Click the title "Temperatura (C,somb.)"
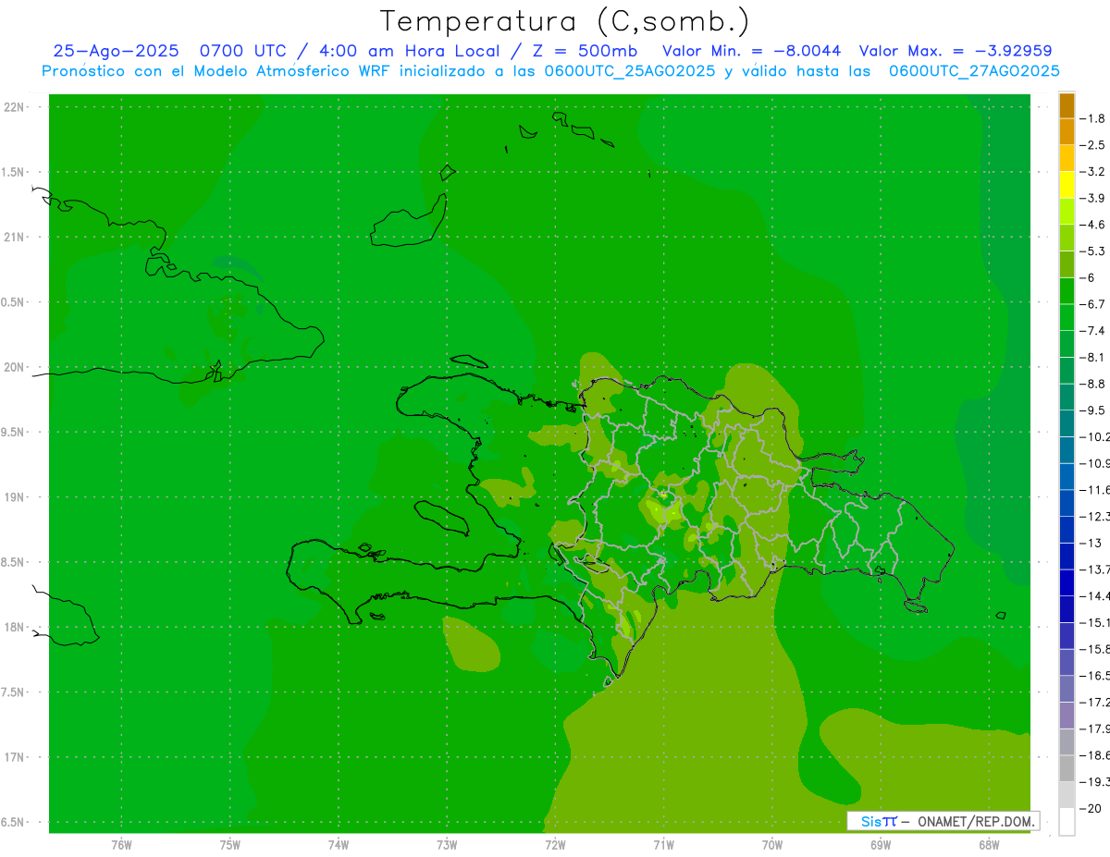 click(565, 21)
